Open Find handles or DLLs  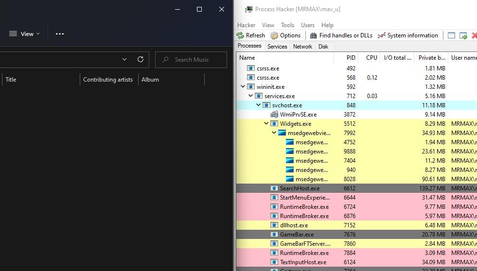click(x=341, y=35)
